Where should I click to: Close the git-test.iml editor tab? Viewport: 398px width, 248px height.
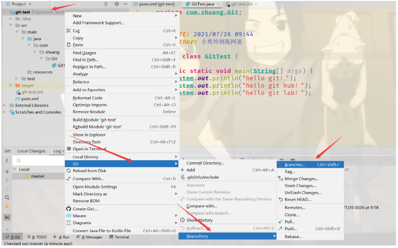[256, 4]
